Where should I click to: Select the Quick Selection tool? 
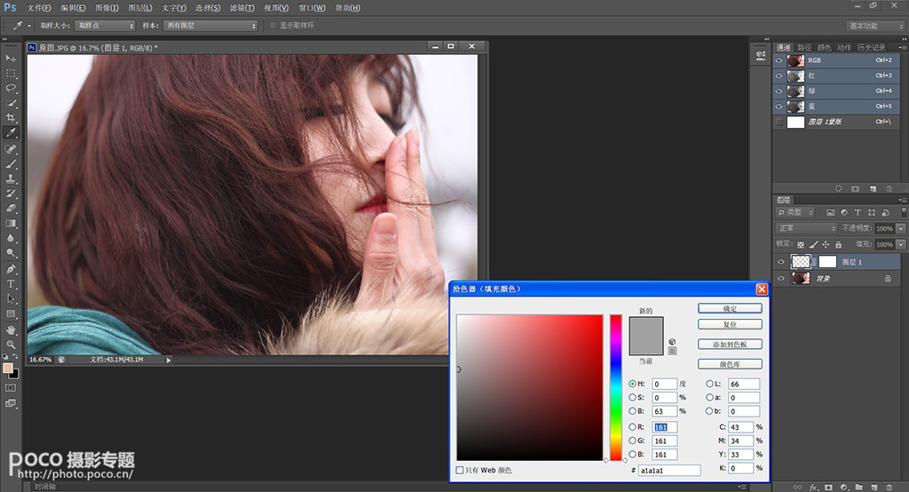[x=11, y=103]
